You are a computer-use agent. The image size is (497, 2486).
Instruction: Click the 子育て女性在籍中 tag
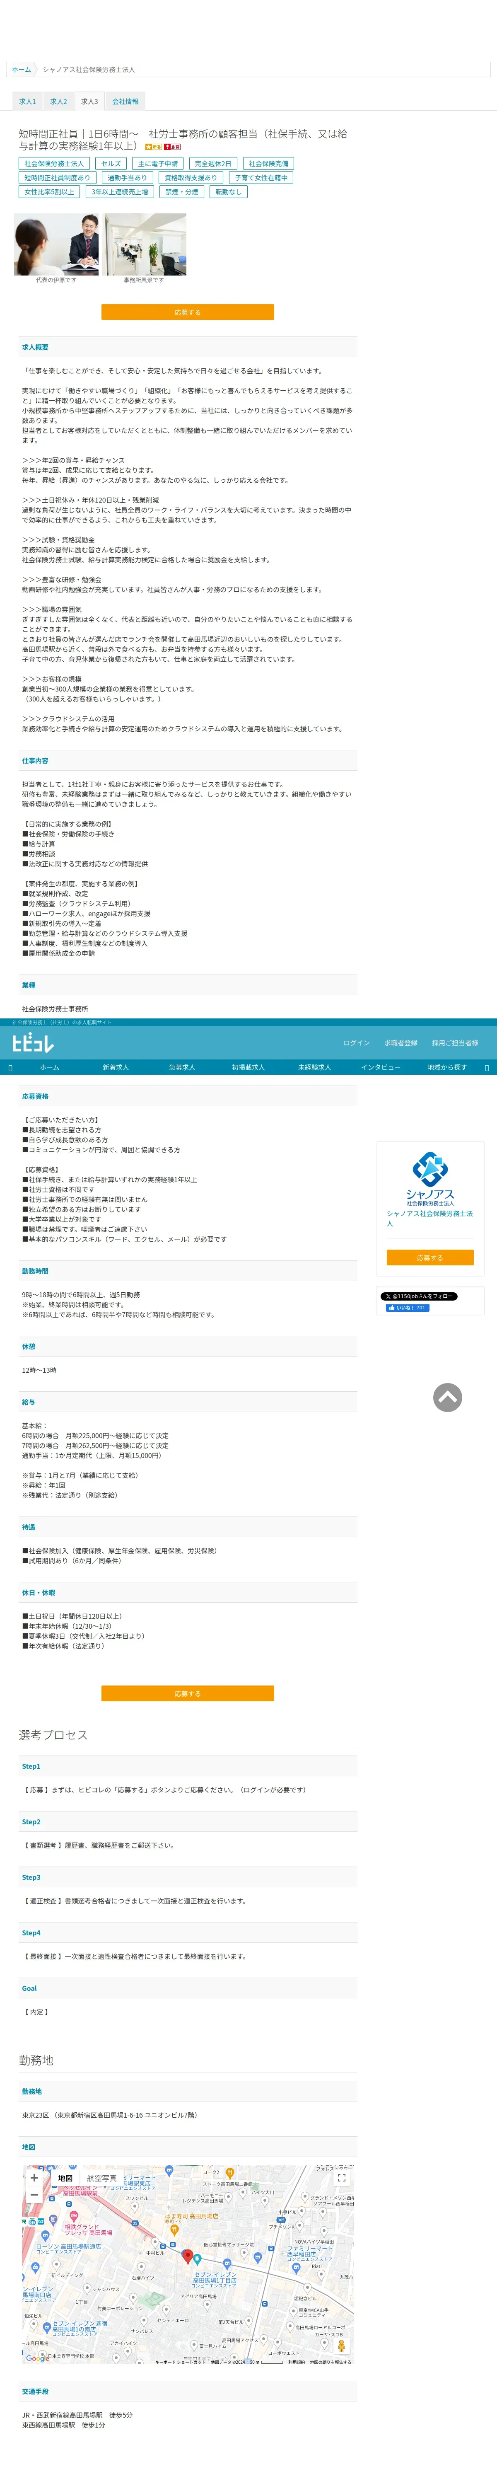click(x=261, y=178)
